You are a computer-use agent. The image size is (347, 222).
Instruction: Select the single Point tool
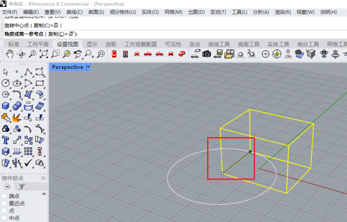(x=17, y=72)
